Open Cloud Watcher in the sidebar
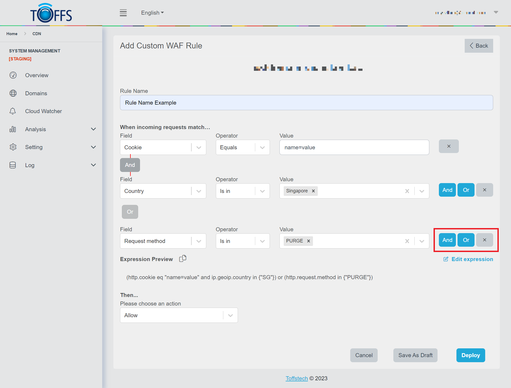 (x=43, y=111)
